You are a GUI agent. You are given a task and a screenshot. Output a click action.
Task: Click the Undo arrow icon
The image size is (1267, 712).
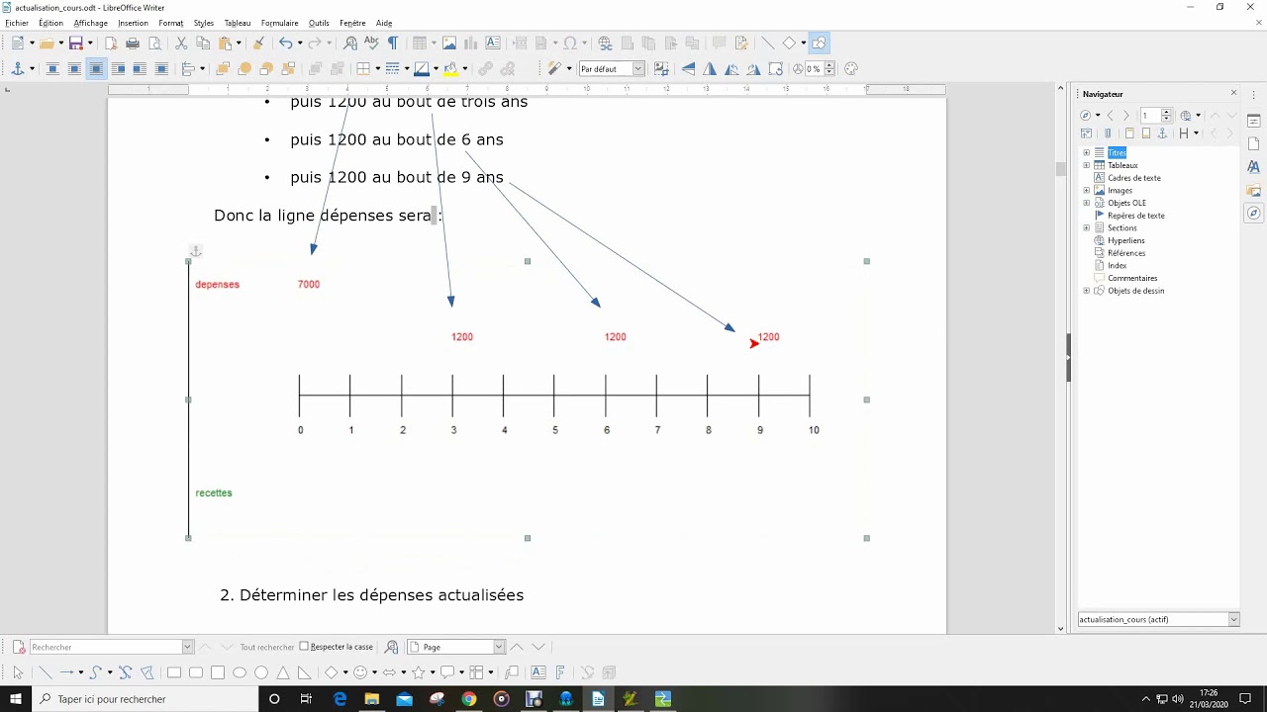coord(285,44)
